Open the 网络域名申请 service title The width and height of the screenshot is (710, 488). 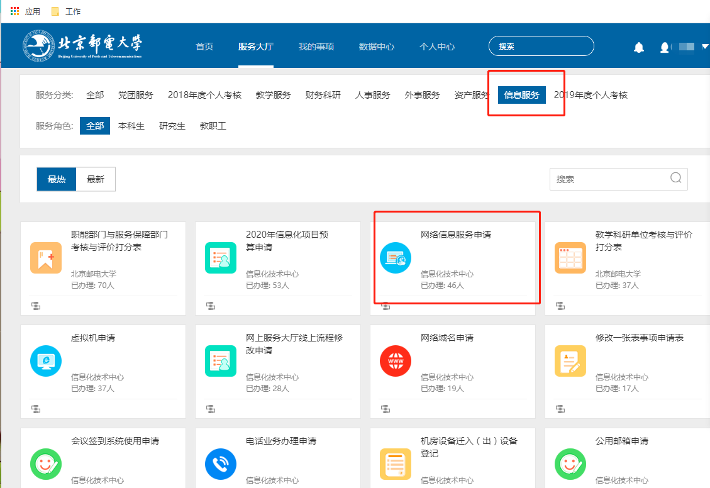447,338
